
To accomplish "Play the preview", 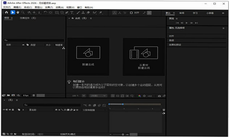I will 187,23.
